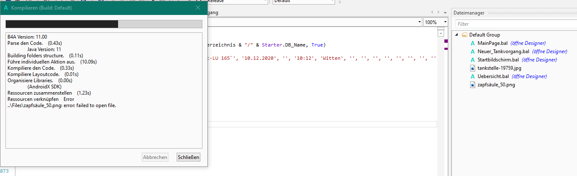The width and height of the screenshot is (577, 176).
Task: Click the right tab-scroll arrow above the editor
Action: [x=438, y=12]
